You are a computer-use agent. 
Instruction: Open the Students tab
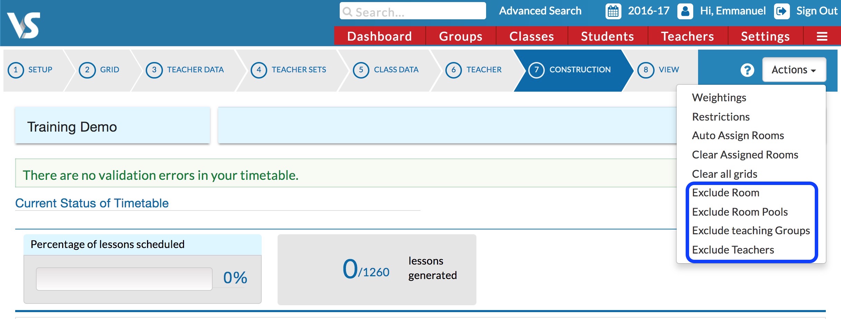pyautogui.click(x=607, y=36)
